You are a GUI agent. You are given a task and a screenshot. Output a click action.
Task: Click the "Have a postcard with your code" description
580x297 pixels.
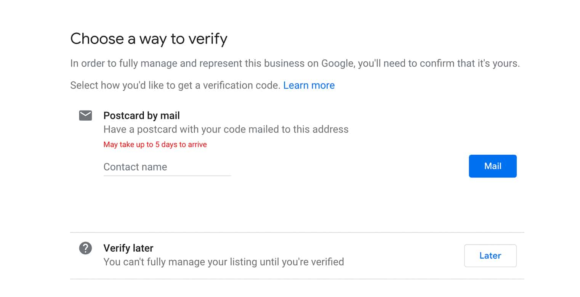point(226,129)
